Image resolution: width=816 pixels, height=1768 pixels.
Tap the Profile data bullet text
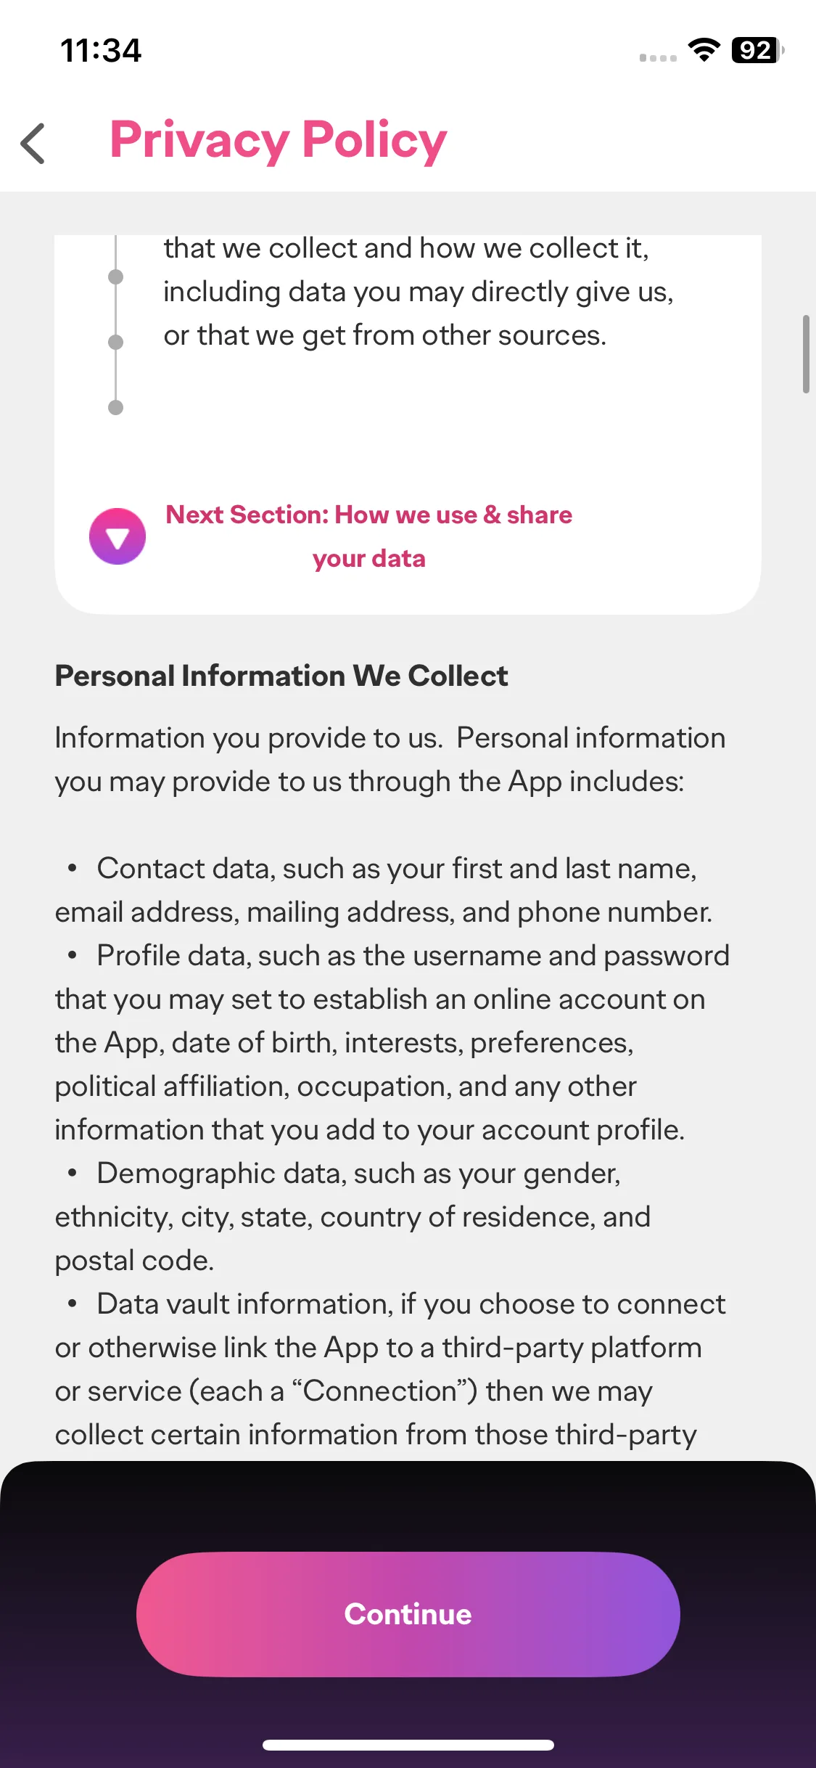point(392,1042)
